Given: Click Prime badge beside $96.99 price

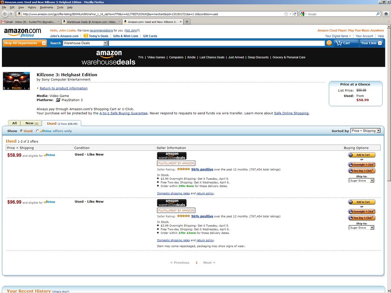Looking at the screenshot, I should click(49, 202).
